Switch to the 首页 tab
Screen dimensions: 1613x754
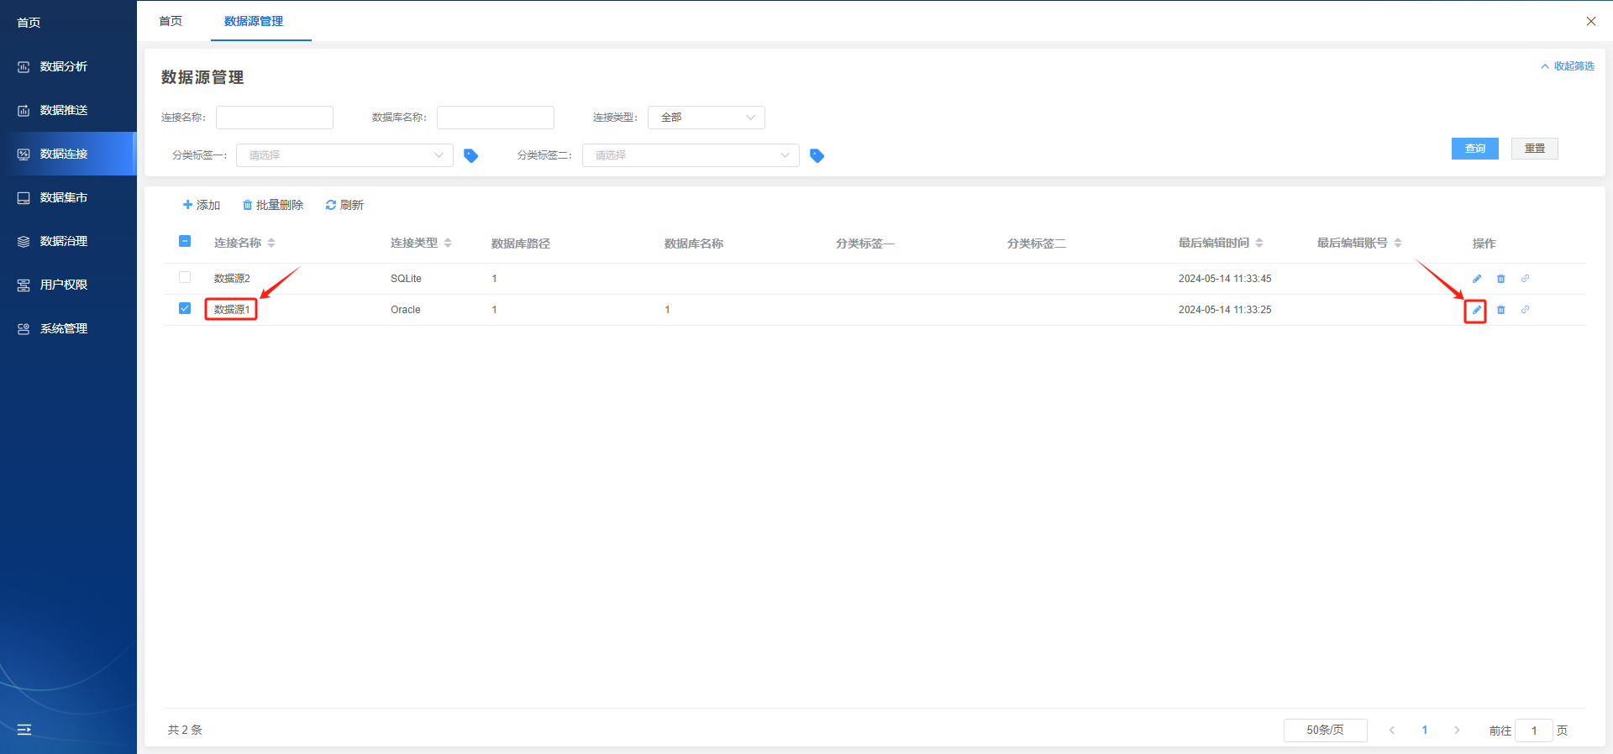point(171,21)
